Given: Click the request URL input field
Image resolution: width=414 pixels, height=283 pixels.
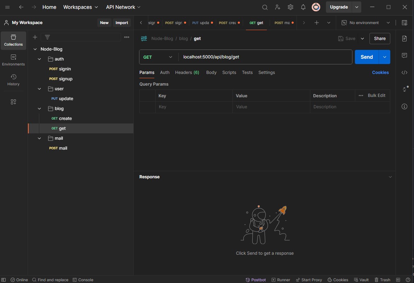Looking at the screenshot, I should tap(265, 57).
